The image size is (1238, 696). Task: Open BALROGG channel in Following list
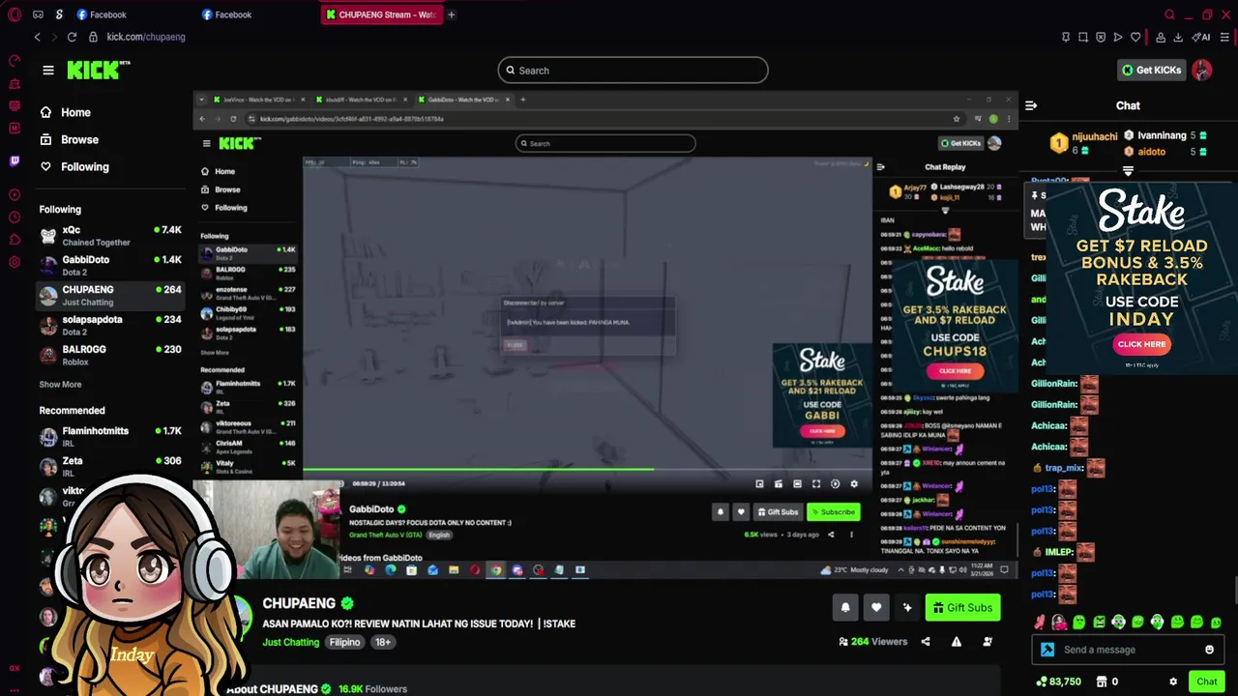[x=110, y=355]
